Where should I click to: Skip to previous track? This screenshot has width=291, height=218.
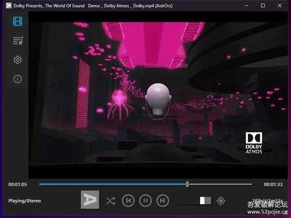click(x=128, y=201)
